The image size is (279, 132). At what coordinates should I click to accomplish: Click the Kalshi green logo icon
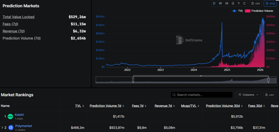11,116
